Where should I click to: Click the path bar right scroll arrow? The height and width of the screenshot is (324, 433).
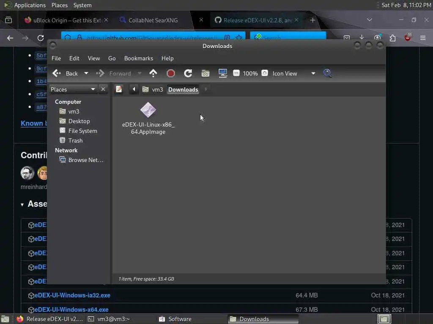(x=206, y=89)
